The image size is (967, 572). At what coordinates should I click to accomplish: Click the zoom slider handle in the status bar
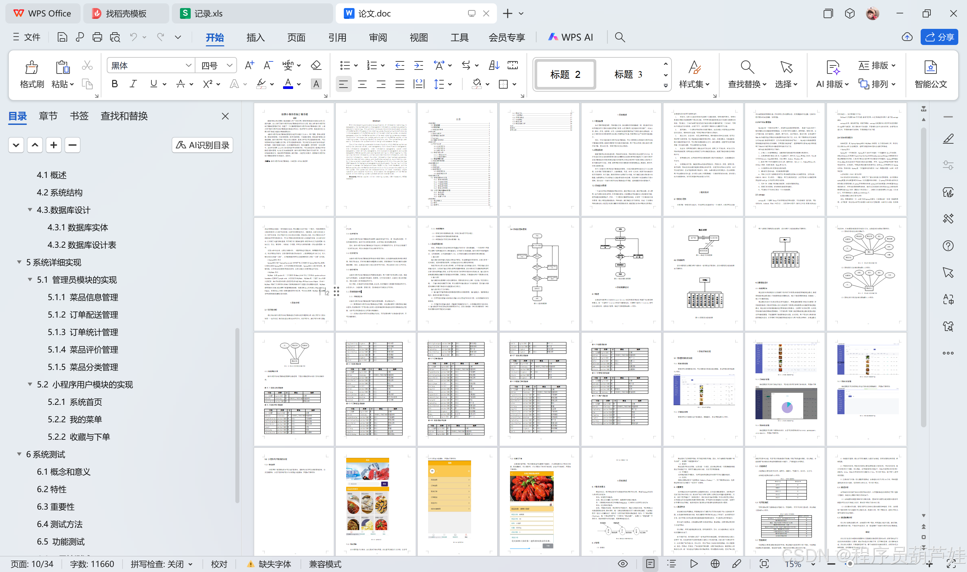pyautogui.click(x=849, y=564)
